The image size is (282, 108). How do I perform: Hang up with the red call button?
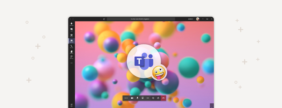point(163,98)
